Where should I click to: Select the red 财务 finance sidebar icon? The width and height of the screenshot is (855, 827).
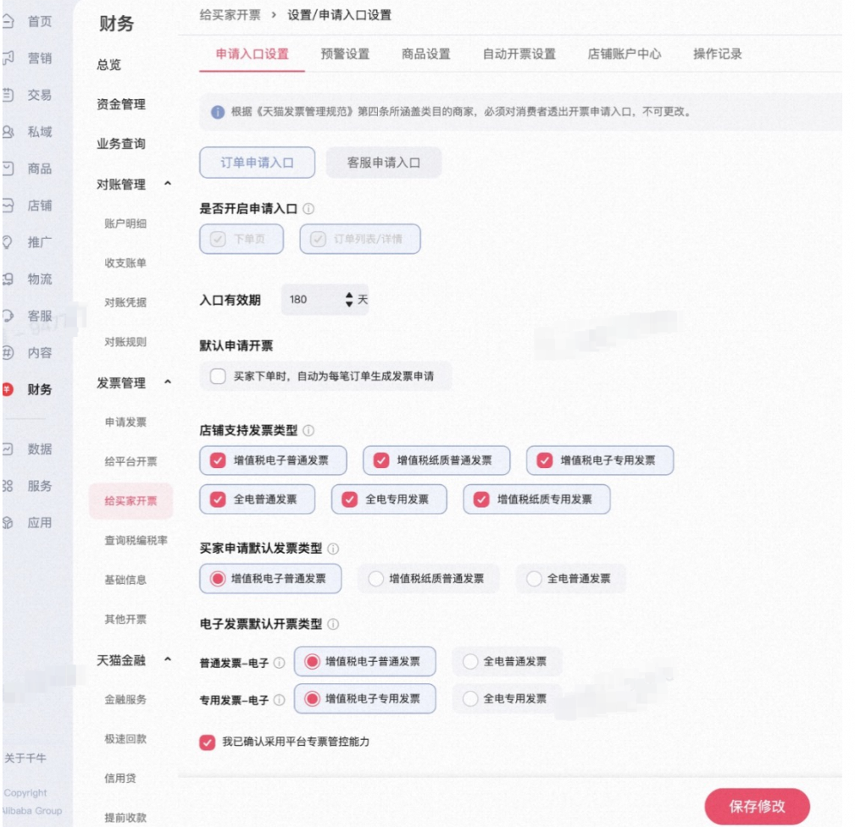(8, 389)
